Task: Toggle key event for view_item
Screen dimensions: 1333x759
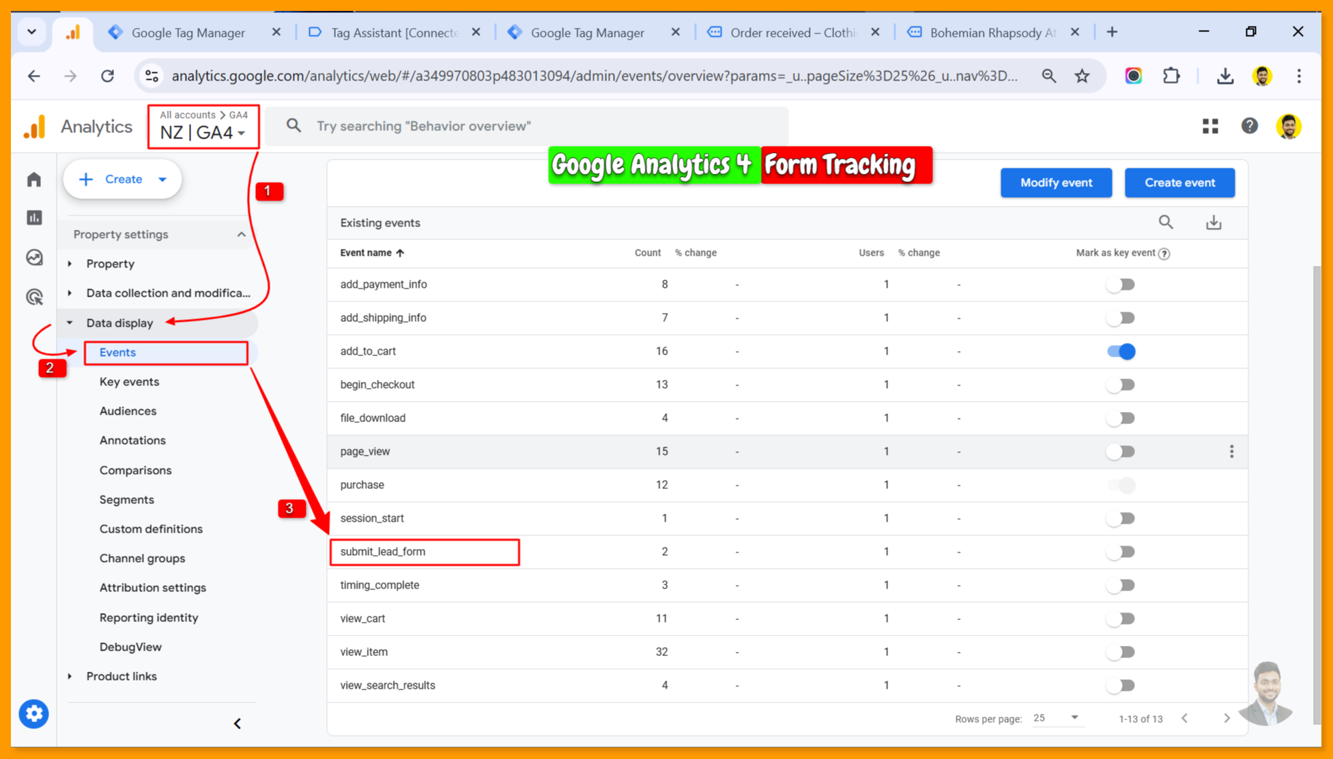Action: click(x=1121, y=652)
